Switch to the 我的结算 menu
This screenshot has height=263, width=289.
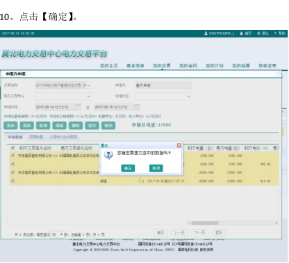[x=241, y=66]
